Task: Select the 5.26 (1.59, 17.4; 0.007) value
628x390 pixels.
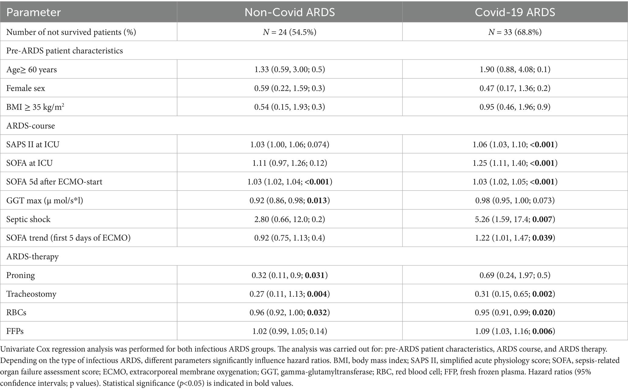Action: click(515, 219)
